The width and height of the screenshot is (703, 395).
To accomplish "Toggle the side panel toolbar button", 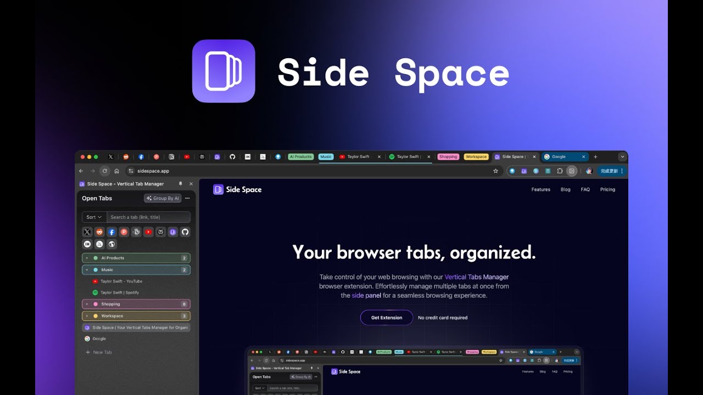I will tap(572, 171).
